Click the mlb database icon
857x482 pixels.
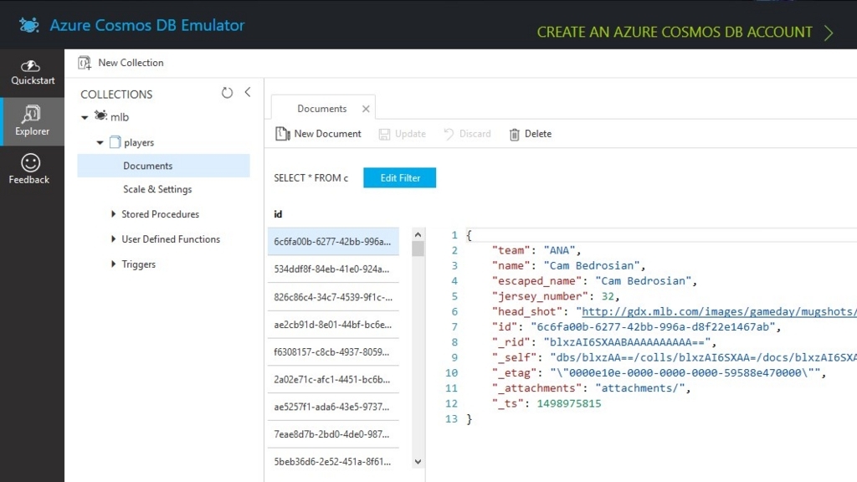point(100,115)
